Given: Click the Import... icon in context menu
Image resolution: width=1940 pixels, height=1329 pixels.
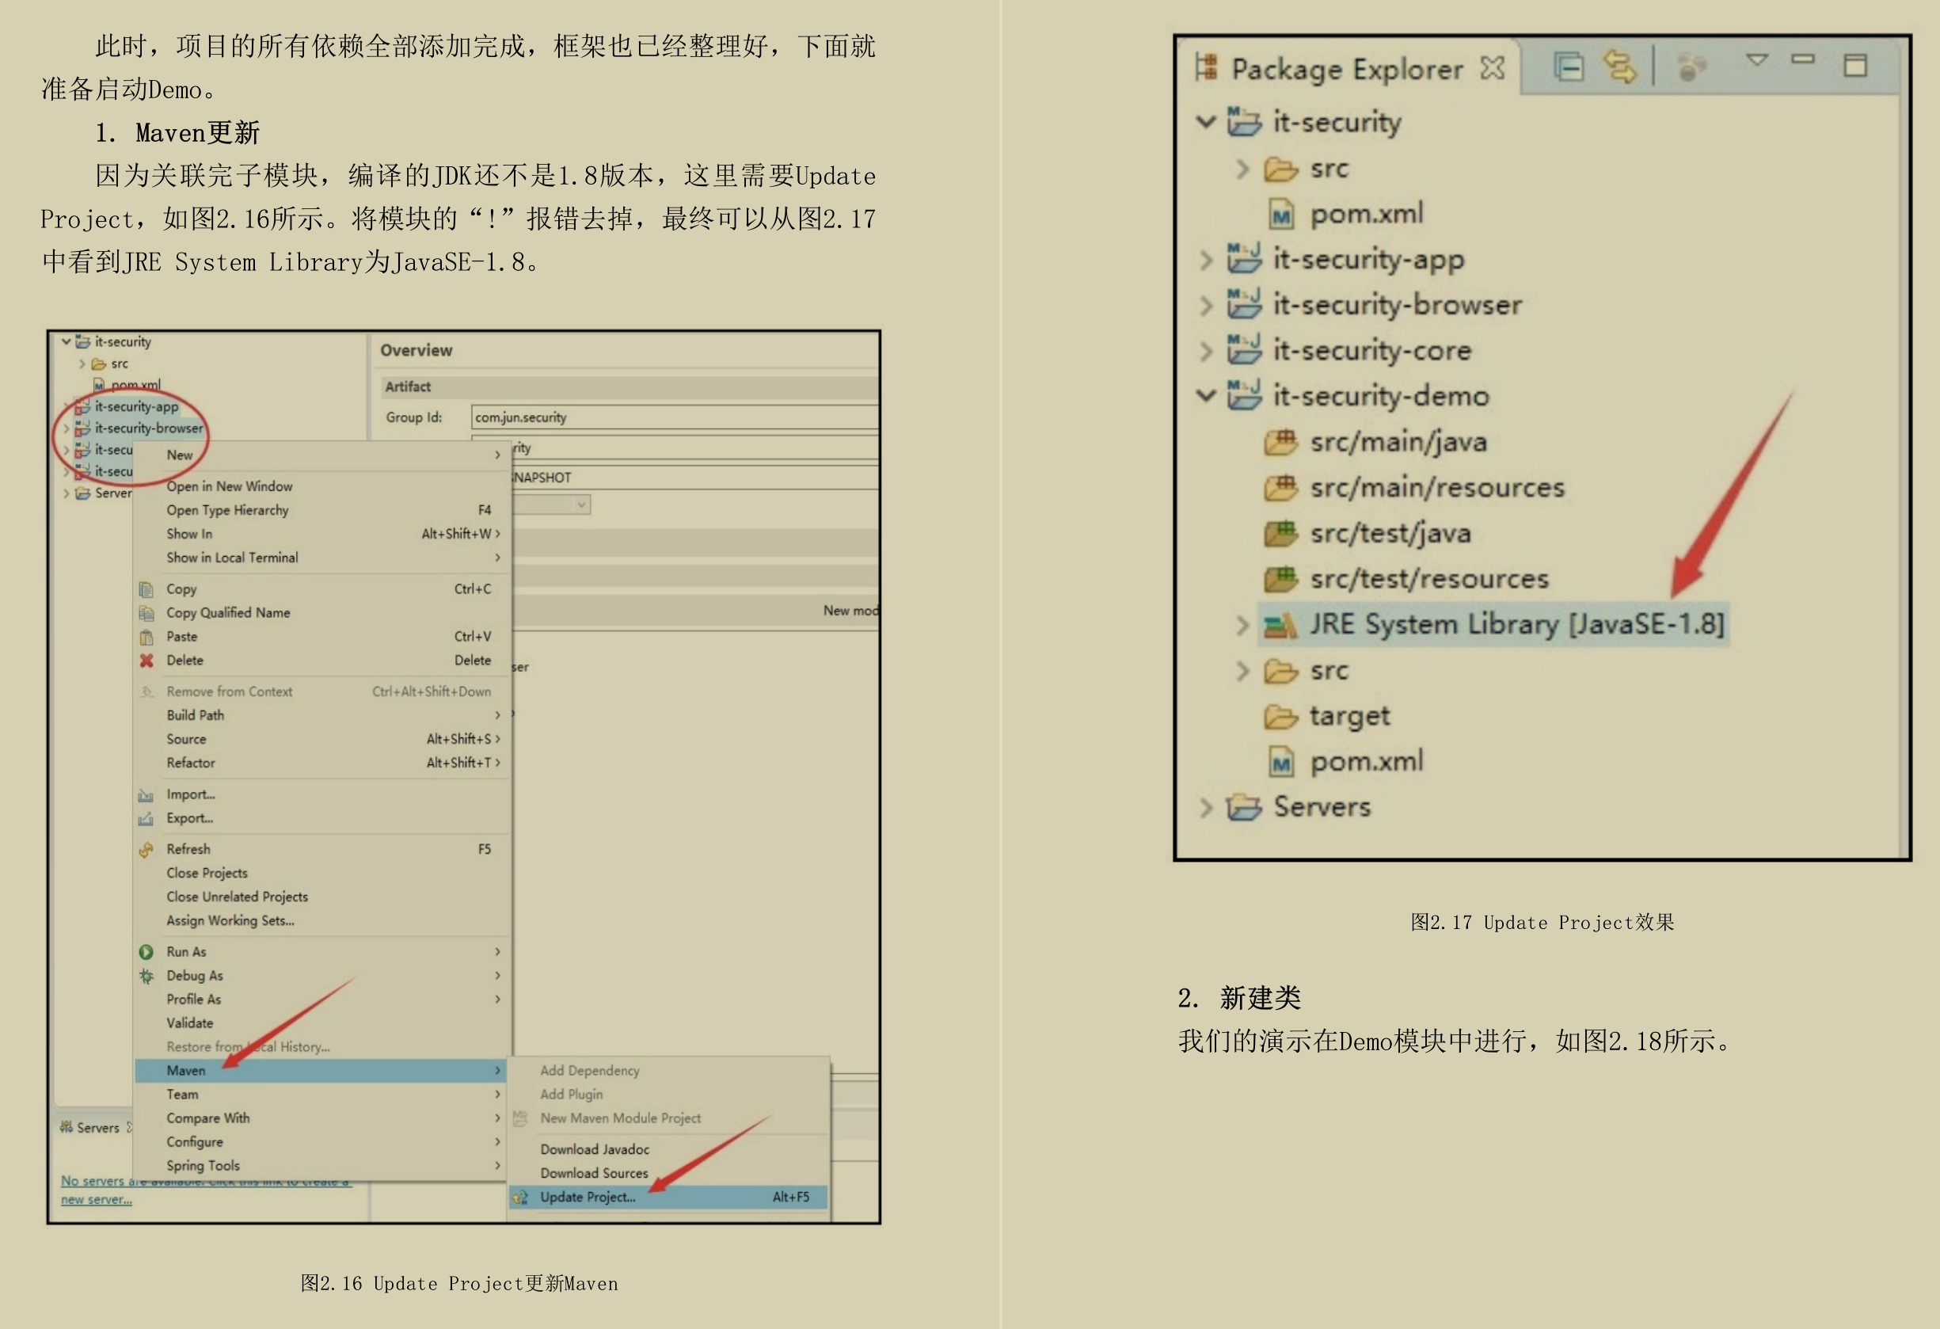Looking at the screenshot, I should click(146, 794).
